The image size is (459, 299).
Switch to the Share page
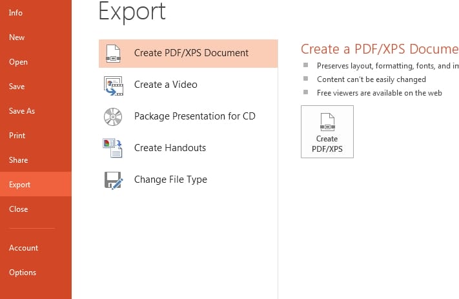(x=18, y=160)
